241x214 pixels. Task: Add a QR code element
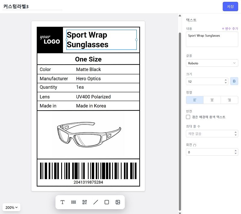coord(85,202)
